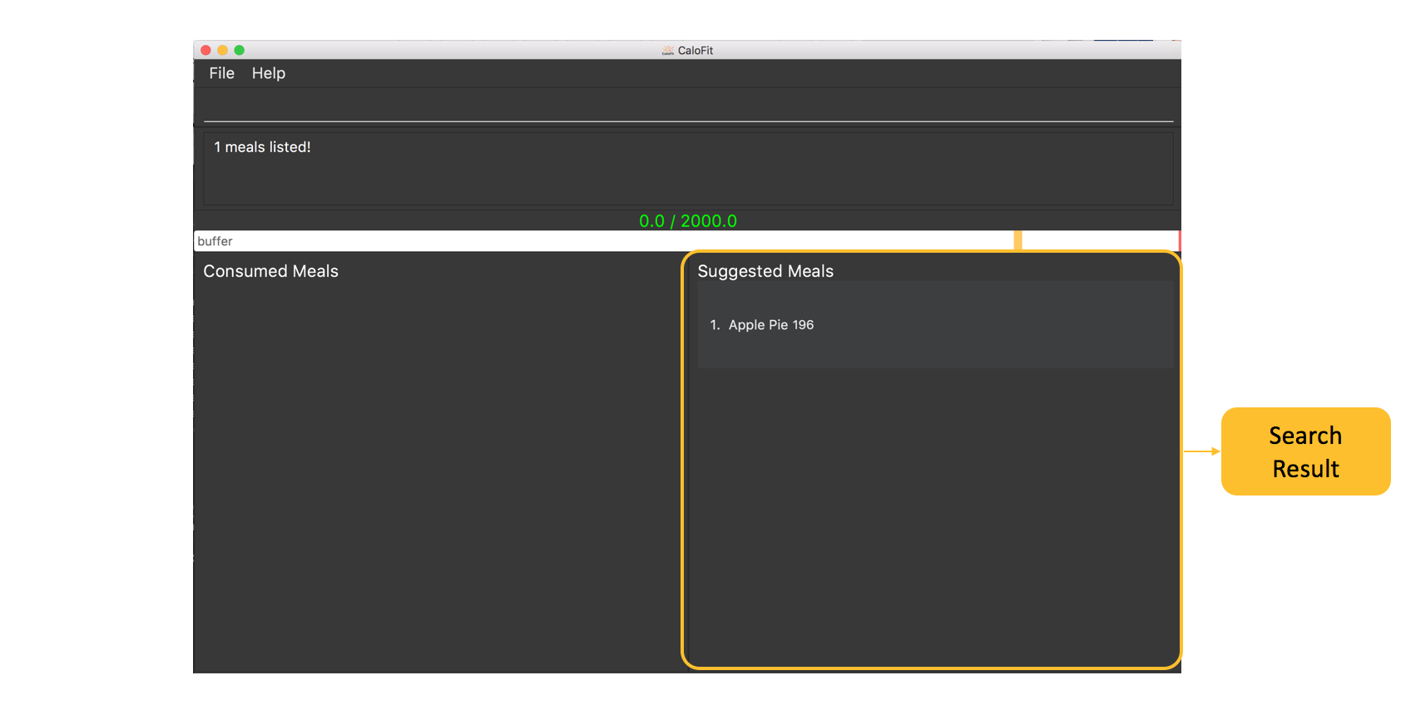Close the CaloFit window
Viewport: 1401px width, 705px height.
pyautogui.click(x=205, y=50)
